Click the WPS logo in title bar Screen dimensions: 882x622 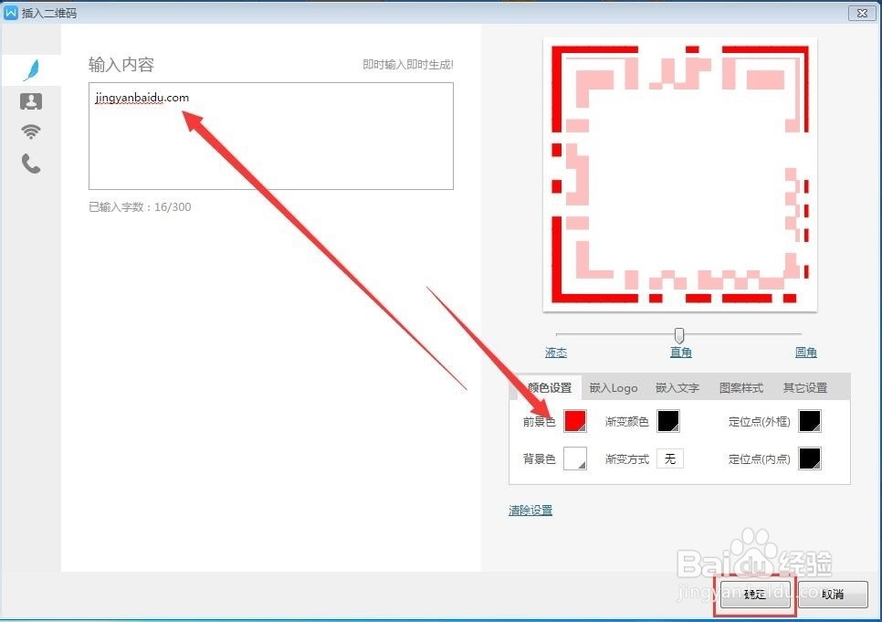11,13
